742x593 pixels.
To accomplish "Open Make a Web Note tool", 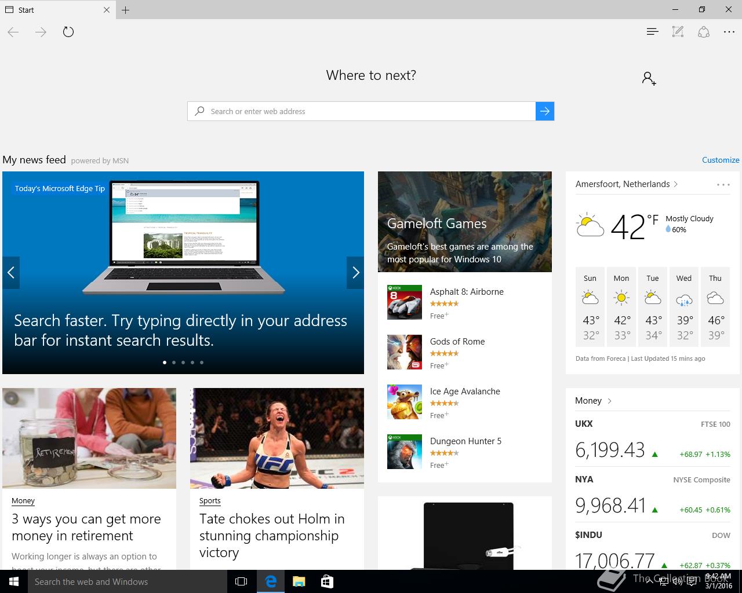I will coord(678,32).
